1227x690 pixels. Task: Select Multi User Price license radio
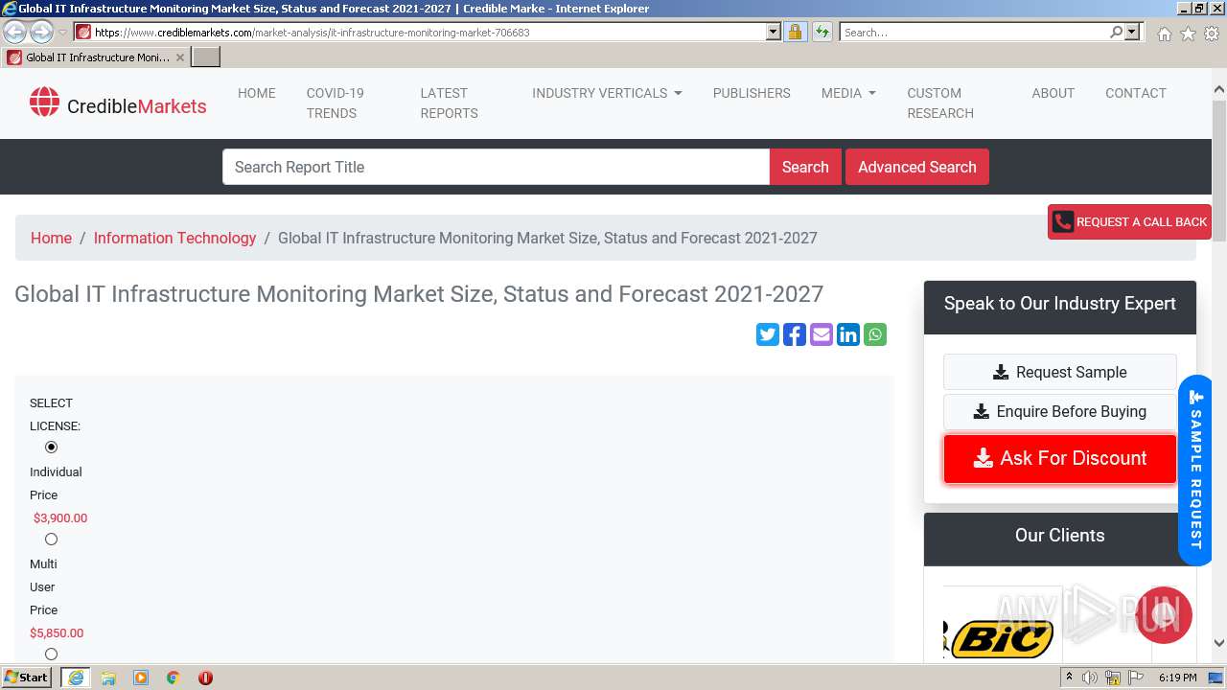pos(52,540)
